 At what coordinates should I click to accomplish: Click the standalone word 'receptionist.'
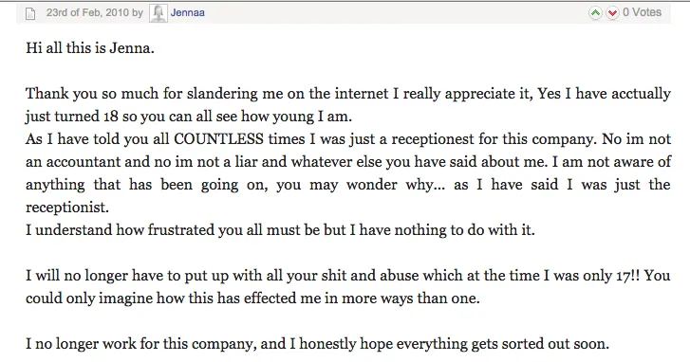[x=67, y=208]
